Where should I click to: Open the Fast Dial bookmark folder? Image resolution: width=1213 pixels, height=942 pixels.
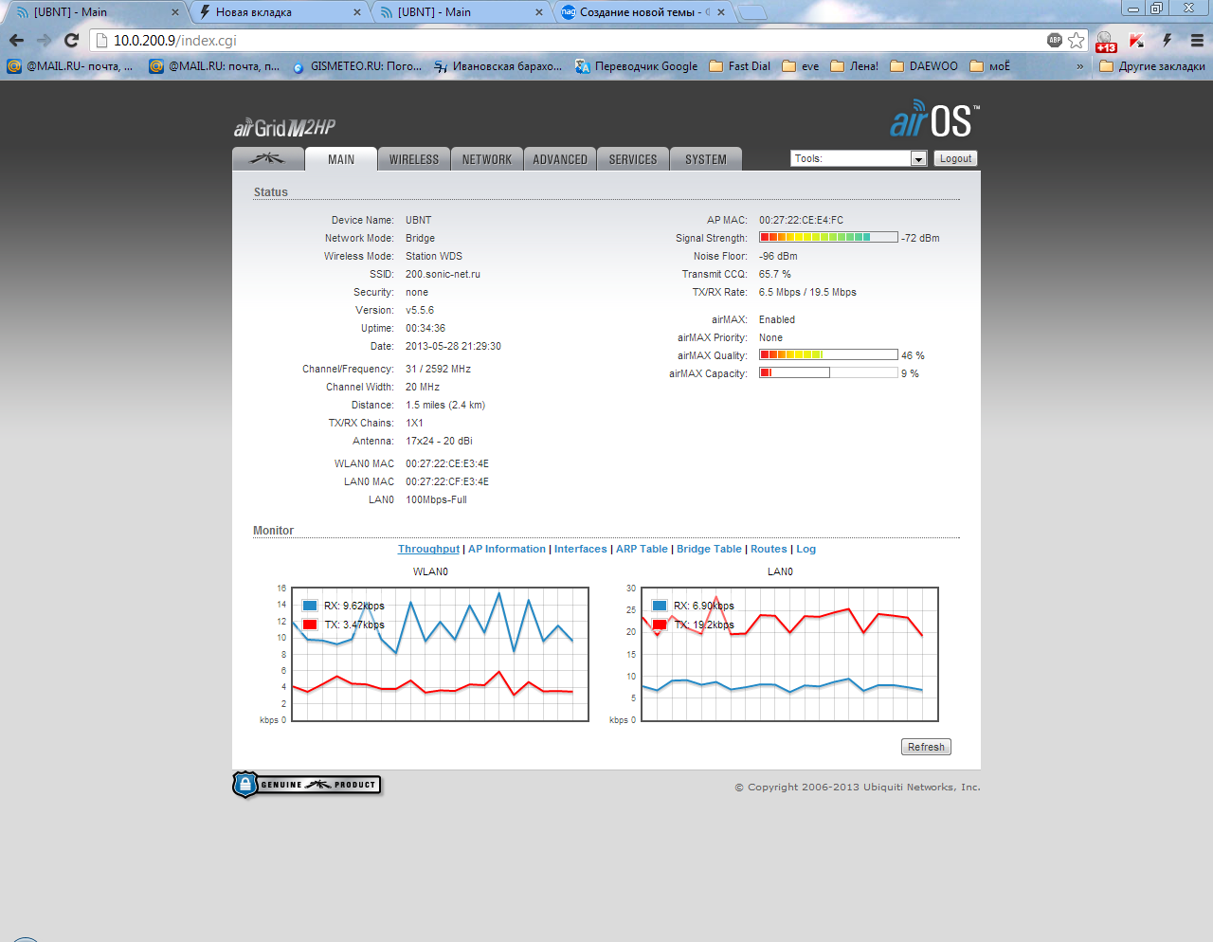tap(739, 66)
